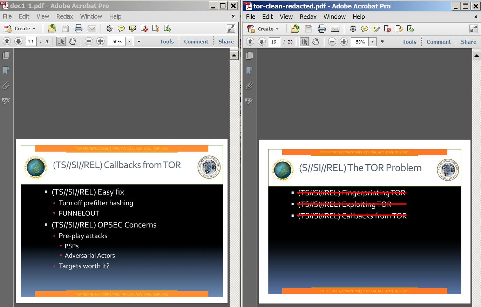Viewport: 481px width, 307px height.
Task: Open Signatures panel in doc1-1.pdf sidebar
Action: click(x=6, y=101)
